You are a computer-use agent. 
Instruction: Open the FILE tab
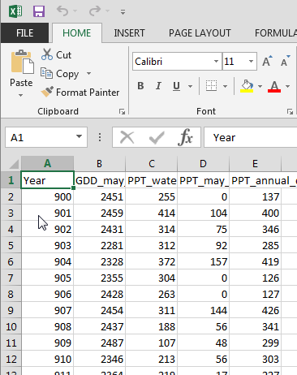[x=24, y=33]
